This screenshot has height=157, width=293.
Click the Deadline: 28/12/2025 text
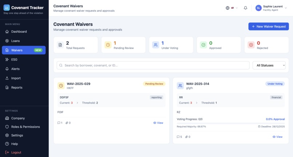273,127
